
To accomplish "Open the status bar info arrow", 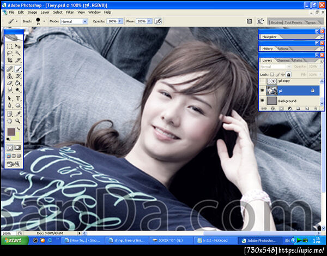I will click(x=79, y=233).
